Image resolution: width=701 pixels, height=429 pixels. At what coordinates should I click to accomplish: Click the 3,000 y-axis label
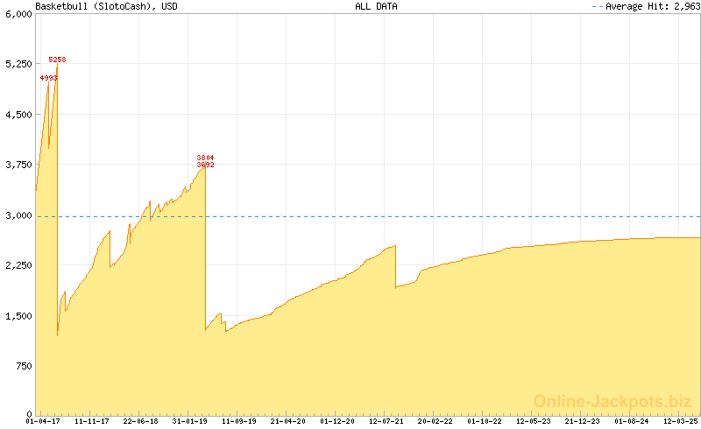coord(18,215)
